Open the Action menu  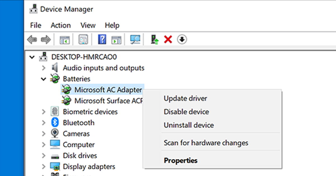pos(60,26)
